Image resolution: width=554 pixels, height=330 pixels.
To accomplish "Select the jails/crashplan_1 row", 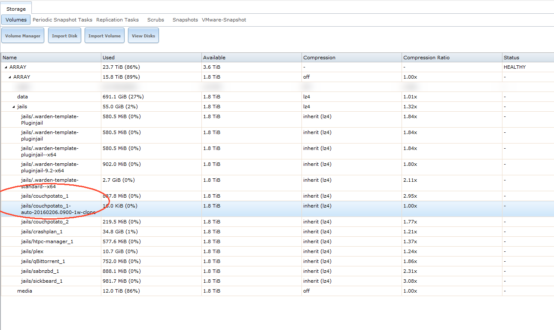I will (42, 232).
